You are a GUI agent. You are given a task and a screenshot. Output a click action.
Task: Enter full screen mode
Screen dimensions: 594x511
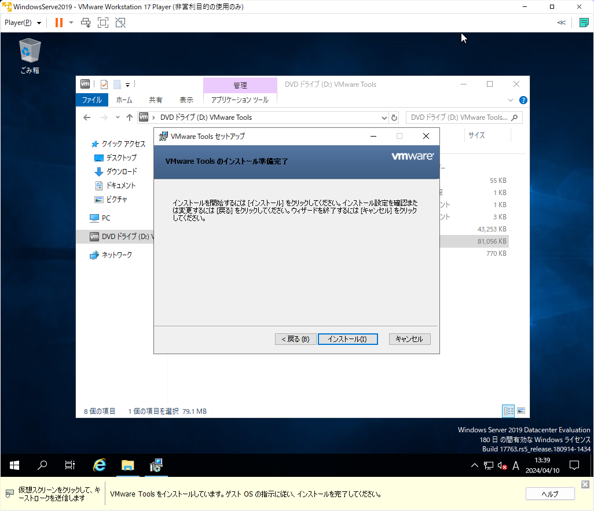click(x=103, y=23)
